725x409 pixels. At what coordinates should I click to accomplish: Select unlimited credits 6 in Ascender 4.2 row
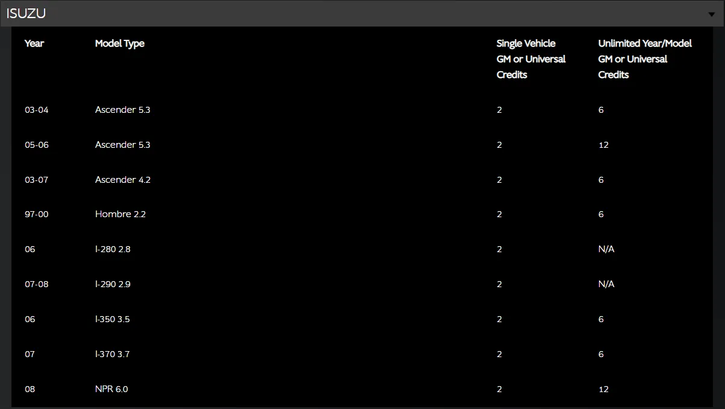click(601, 180)
